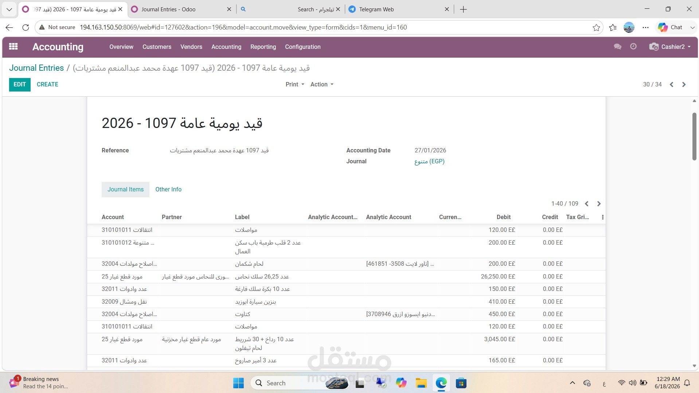Open the Cashier2 user menu
699x393 pixels.
[670, 47]
